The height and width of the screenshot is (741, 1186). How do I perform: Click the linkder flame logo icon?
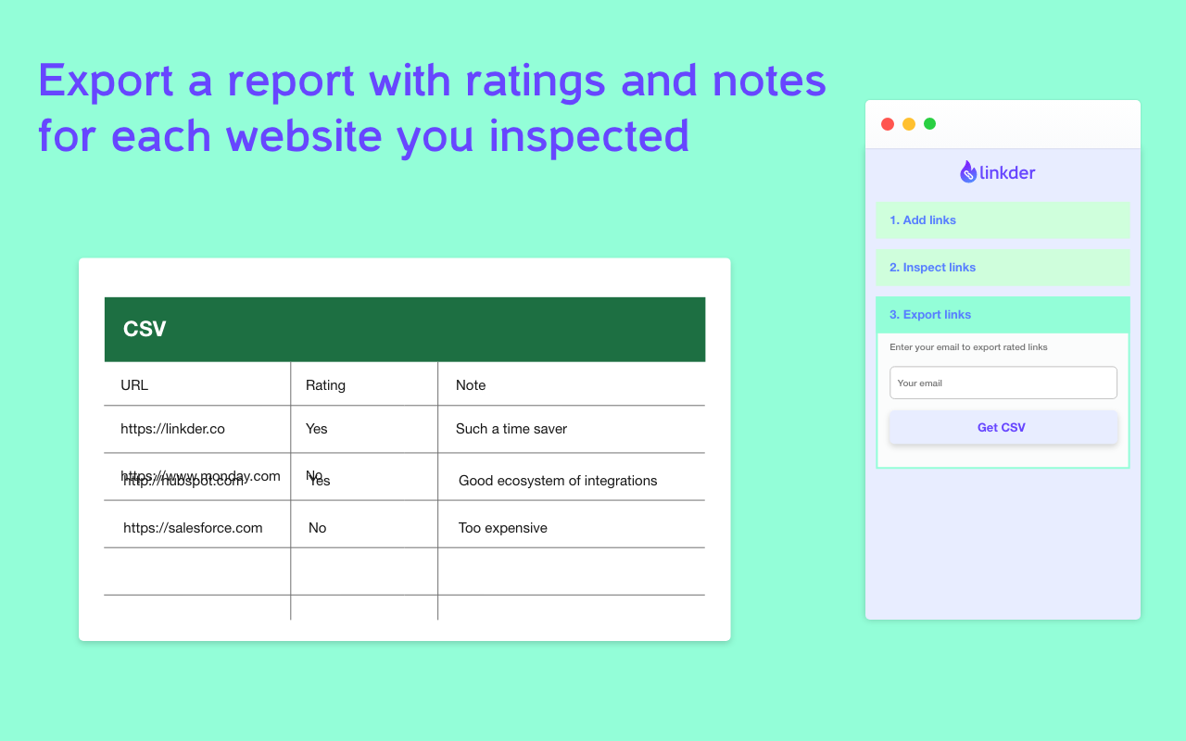coord(968,171)
